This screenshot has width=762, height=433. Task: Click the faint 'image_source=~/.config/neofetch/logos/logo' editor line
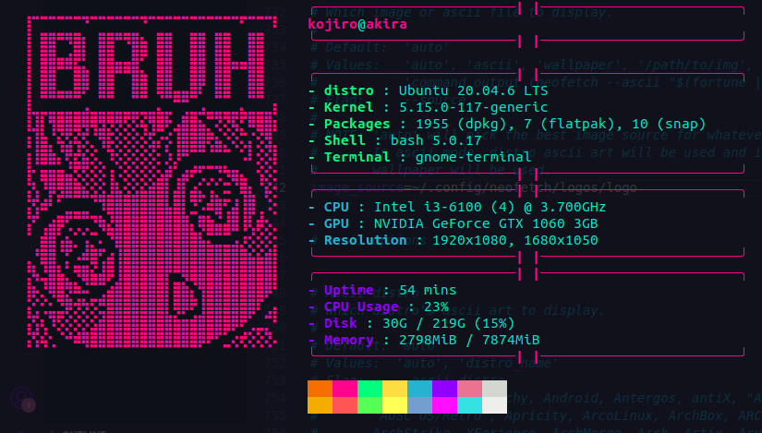pos(474,187)
